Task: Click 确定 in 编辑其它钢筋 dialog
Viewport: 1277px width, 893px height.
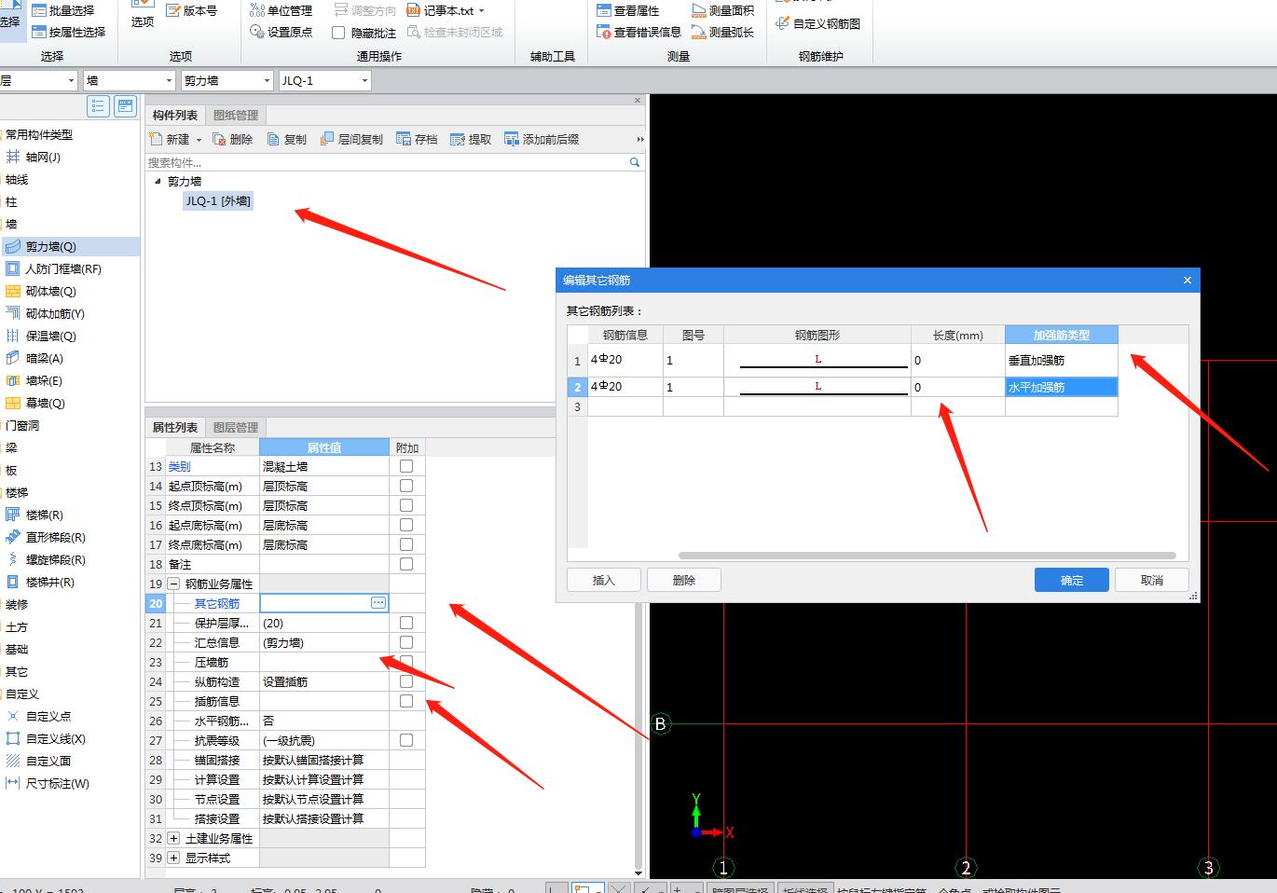Action: [1072, 580]
